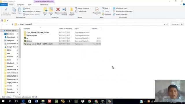Select the js Camtasia file
185x104 pixels.
[x=62, y=38]
